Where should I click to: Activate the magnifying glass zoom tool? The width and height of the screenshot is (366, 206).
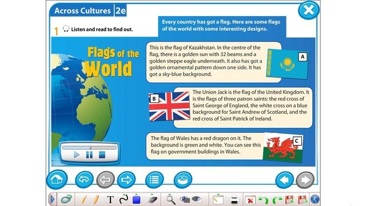(x=171, y=200)
